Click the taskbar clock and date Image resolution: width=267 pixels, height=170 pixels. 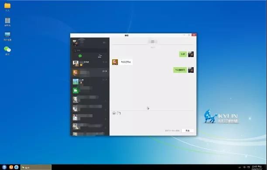tap(257, 167)
